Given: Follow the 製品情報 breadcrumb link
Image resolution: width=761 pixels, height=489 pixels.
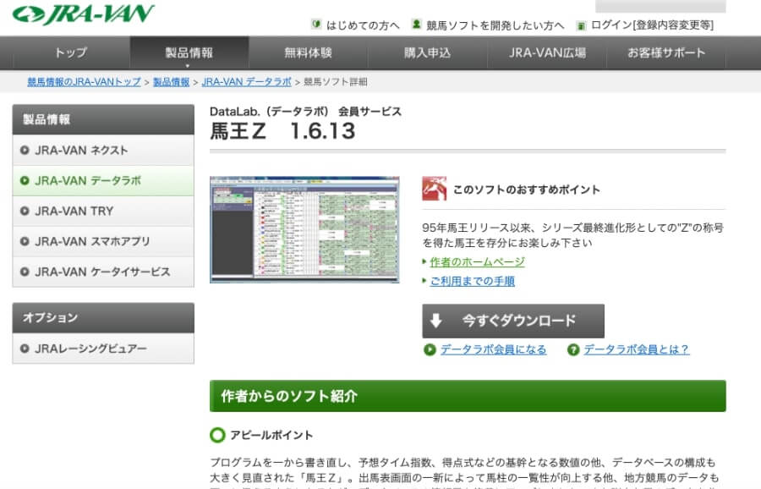Looking at the screenshot, I should (172, 82).
